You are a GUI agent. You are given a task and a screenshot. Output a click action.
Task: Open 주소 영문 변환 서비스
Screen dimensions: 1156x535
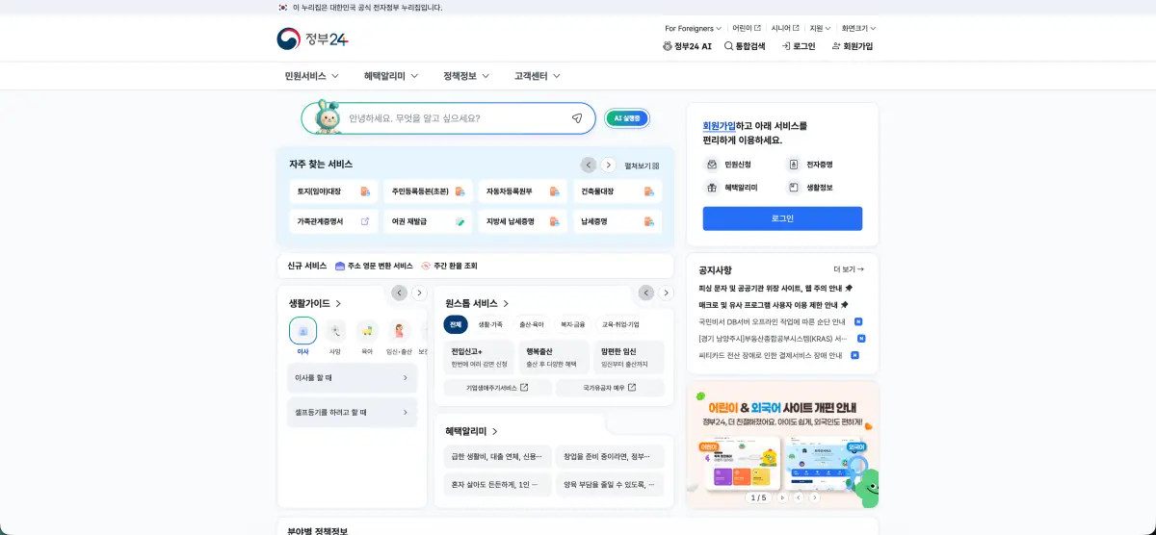[374, 266]
